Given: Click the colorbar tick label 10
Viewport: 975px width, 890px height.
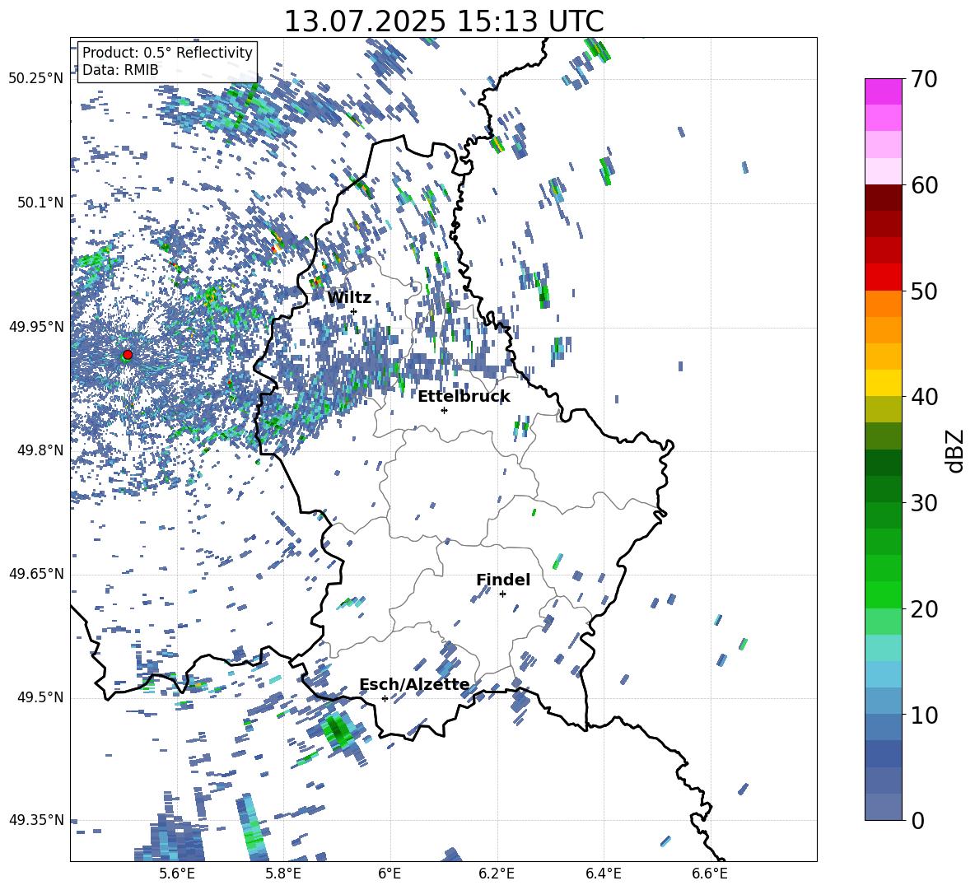Looking at the screenshot, I should pos(924,715).
